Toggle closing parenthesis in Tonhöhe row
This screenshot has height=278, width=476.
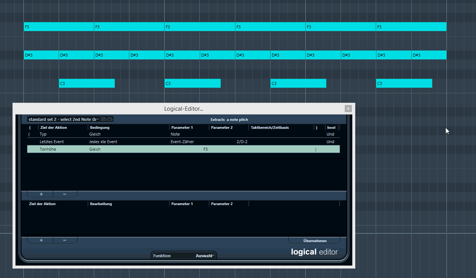[316, 149]
